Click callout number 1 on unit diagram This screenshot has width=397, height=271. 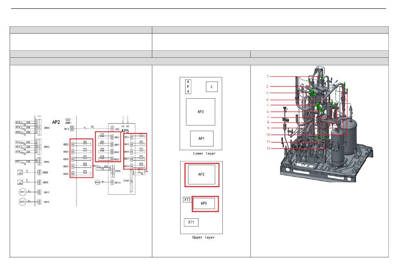[267, 77]
